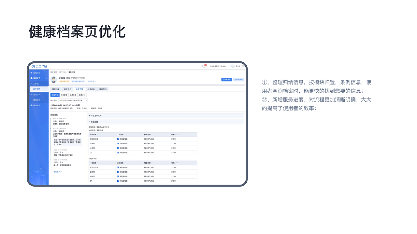Select the 报告解读 sub-tab
Screen dimensions: 417x234
point(64,95)
